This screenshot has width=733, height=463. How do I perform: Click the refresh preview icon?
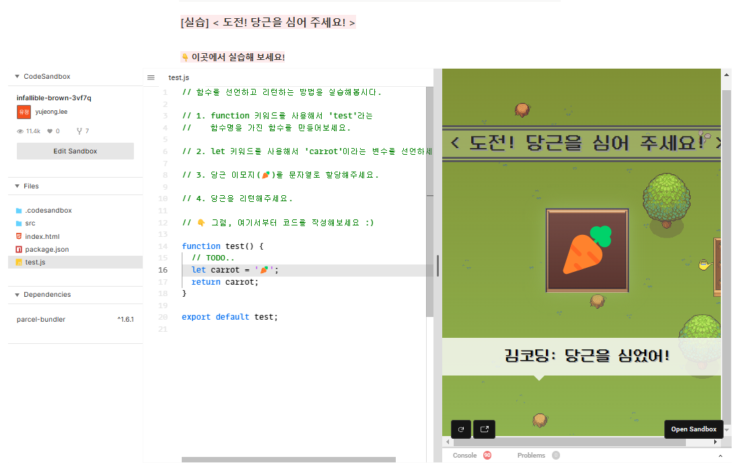[461, 429]
